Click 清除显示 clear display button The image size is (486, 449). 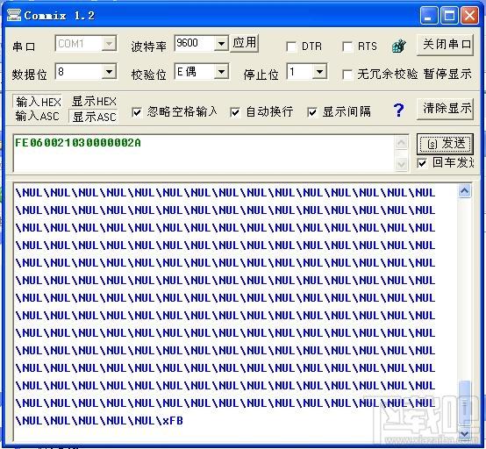tap(445, 109)
